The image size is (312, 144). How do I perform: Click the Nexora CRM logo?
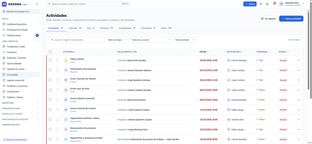point(14,4)
